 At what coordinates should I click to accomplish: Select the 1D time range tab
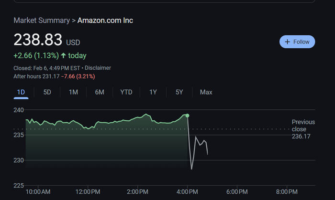coord(21,92)
